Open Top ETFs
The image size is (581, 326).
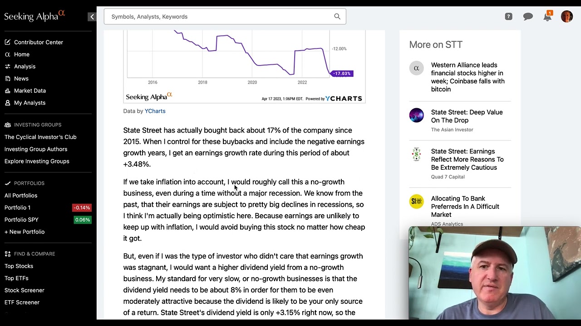[16, 278]
